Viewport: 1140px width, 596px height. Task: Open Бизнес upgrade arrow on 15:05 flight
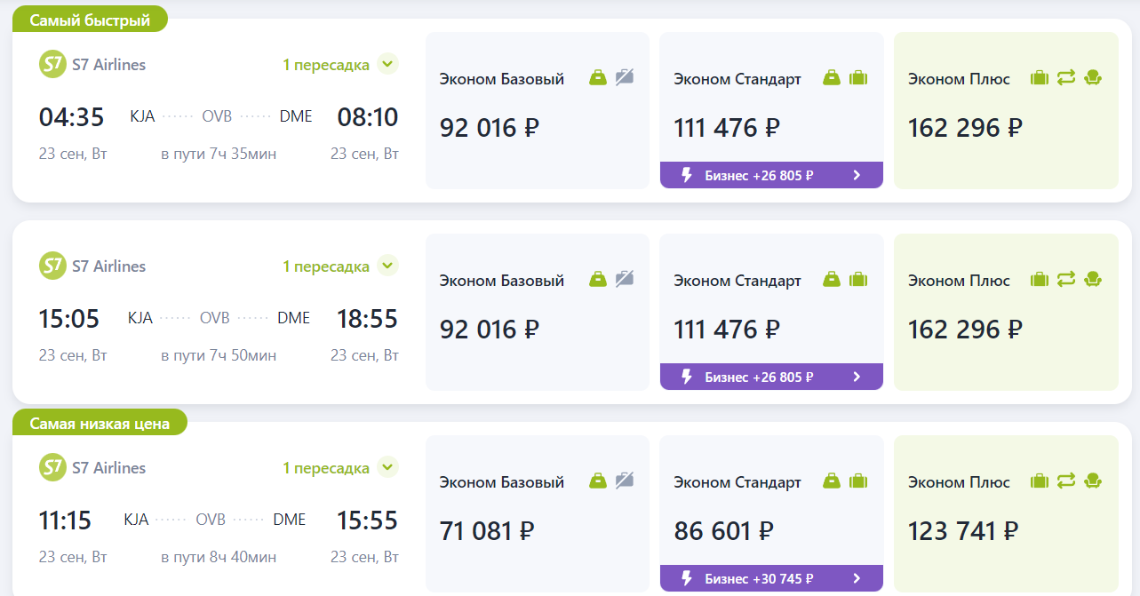click(x=857, y=377)
